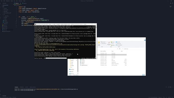
Task: Click the refresh icon beside the address bar
Action: (x=120, y=49)
